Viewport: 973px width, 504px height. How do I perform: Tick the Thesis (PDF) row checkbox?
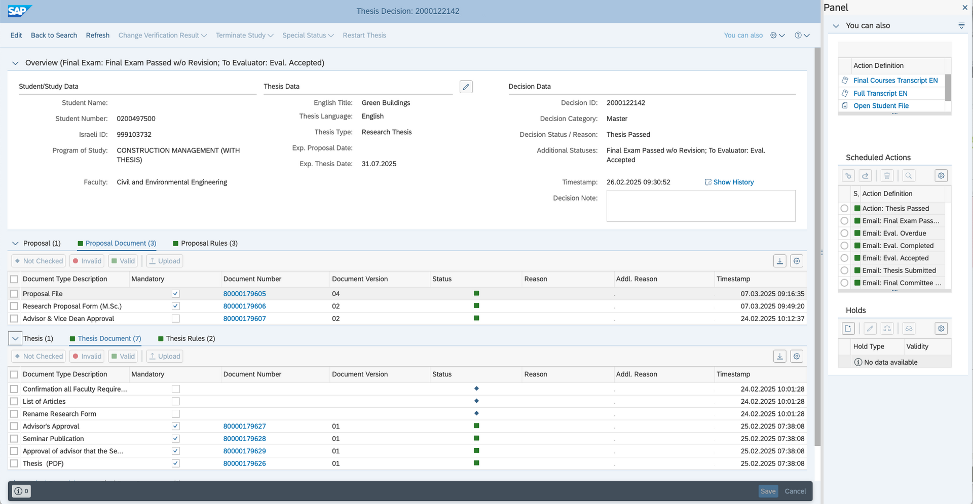point(14,463)
